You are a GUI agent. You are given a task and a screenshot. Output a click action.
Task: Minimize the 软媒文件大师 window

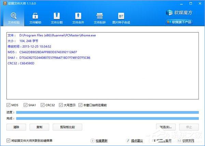click(181, 4)
